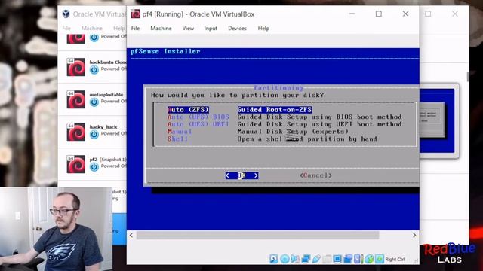This screenshot has width=483, height=271.
Task: Open the Devices menu
Action: (237, 29)
